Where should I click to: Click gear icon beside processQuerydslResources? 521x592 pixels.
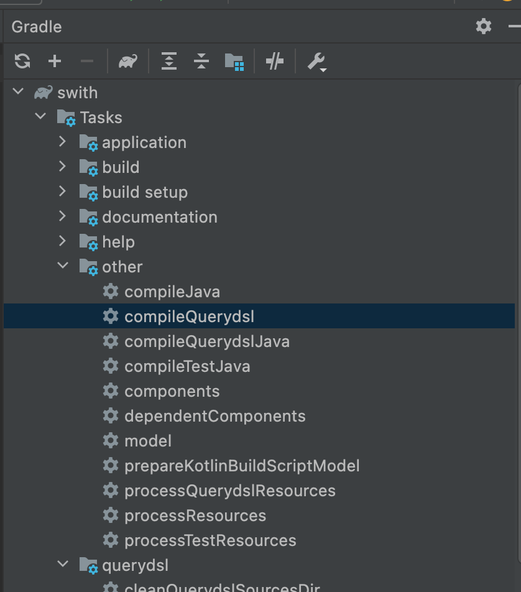click(x=111, y=491)
